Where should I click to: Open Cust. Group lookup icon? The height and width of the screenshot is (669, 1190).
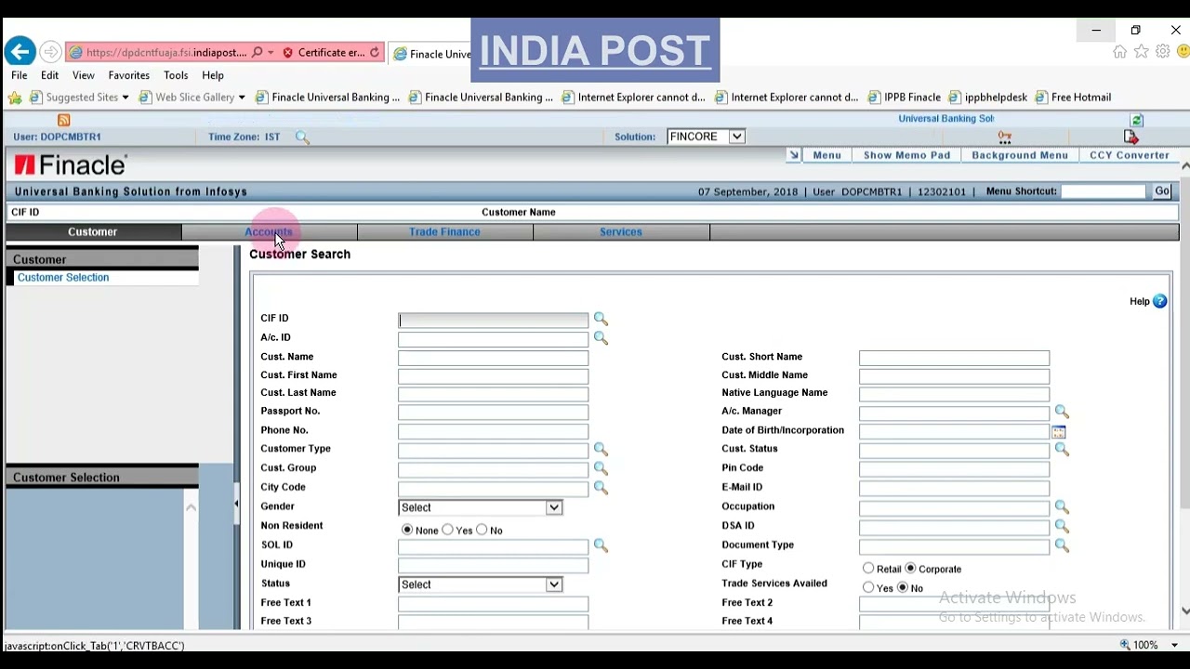pos(601,468)
